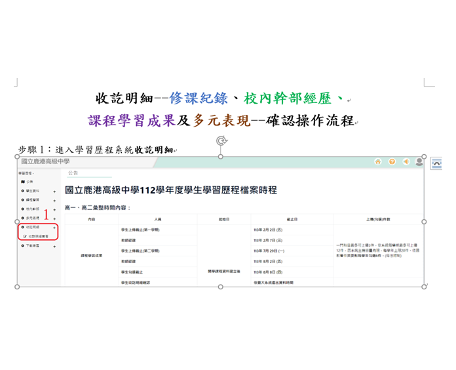This screenshot has height=370, width=456.
Task: Click the blue 修課紀錄 text in the title
Action: point(199,98)
